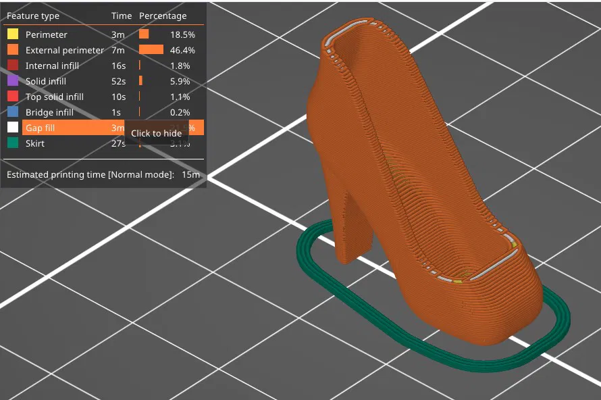
Task: Click the '1.1%' Top solid infill percentage
Action: coord(180,97)
